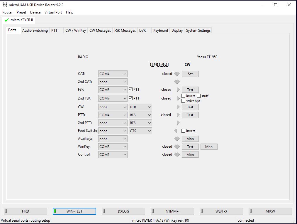
Task: Open the Foot Switch CTS dropdown
Action: click(140, 131)
